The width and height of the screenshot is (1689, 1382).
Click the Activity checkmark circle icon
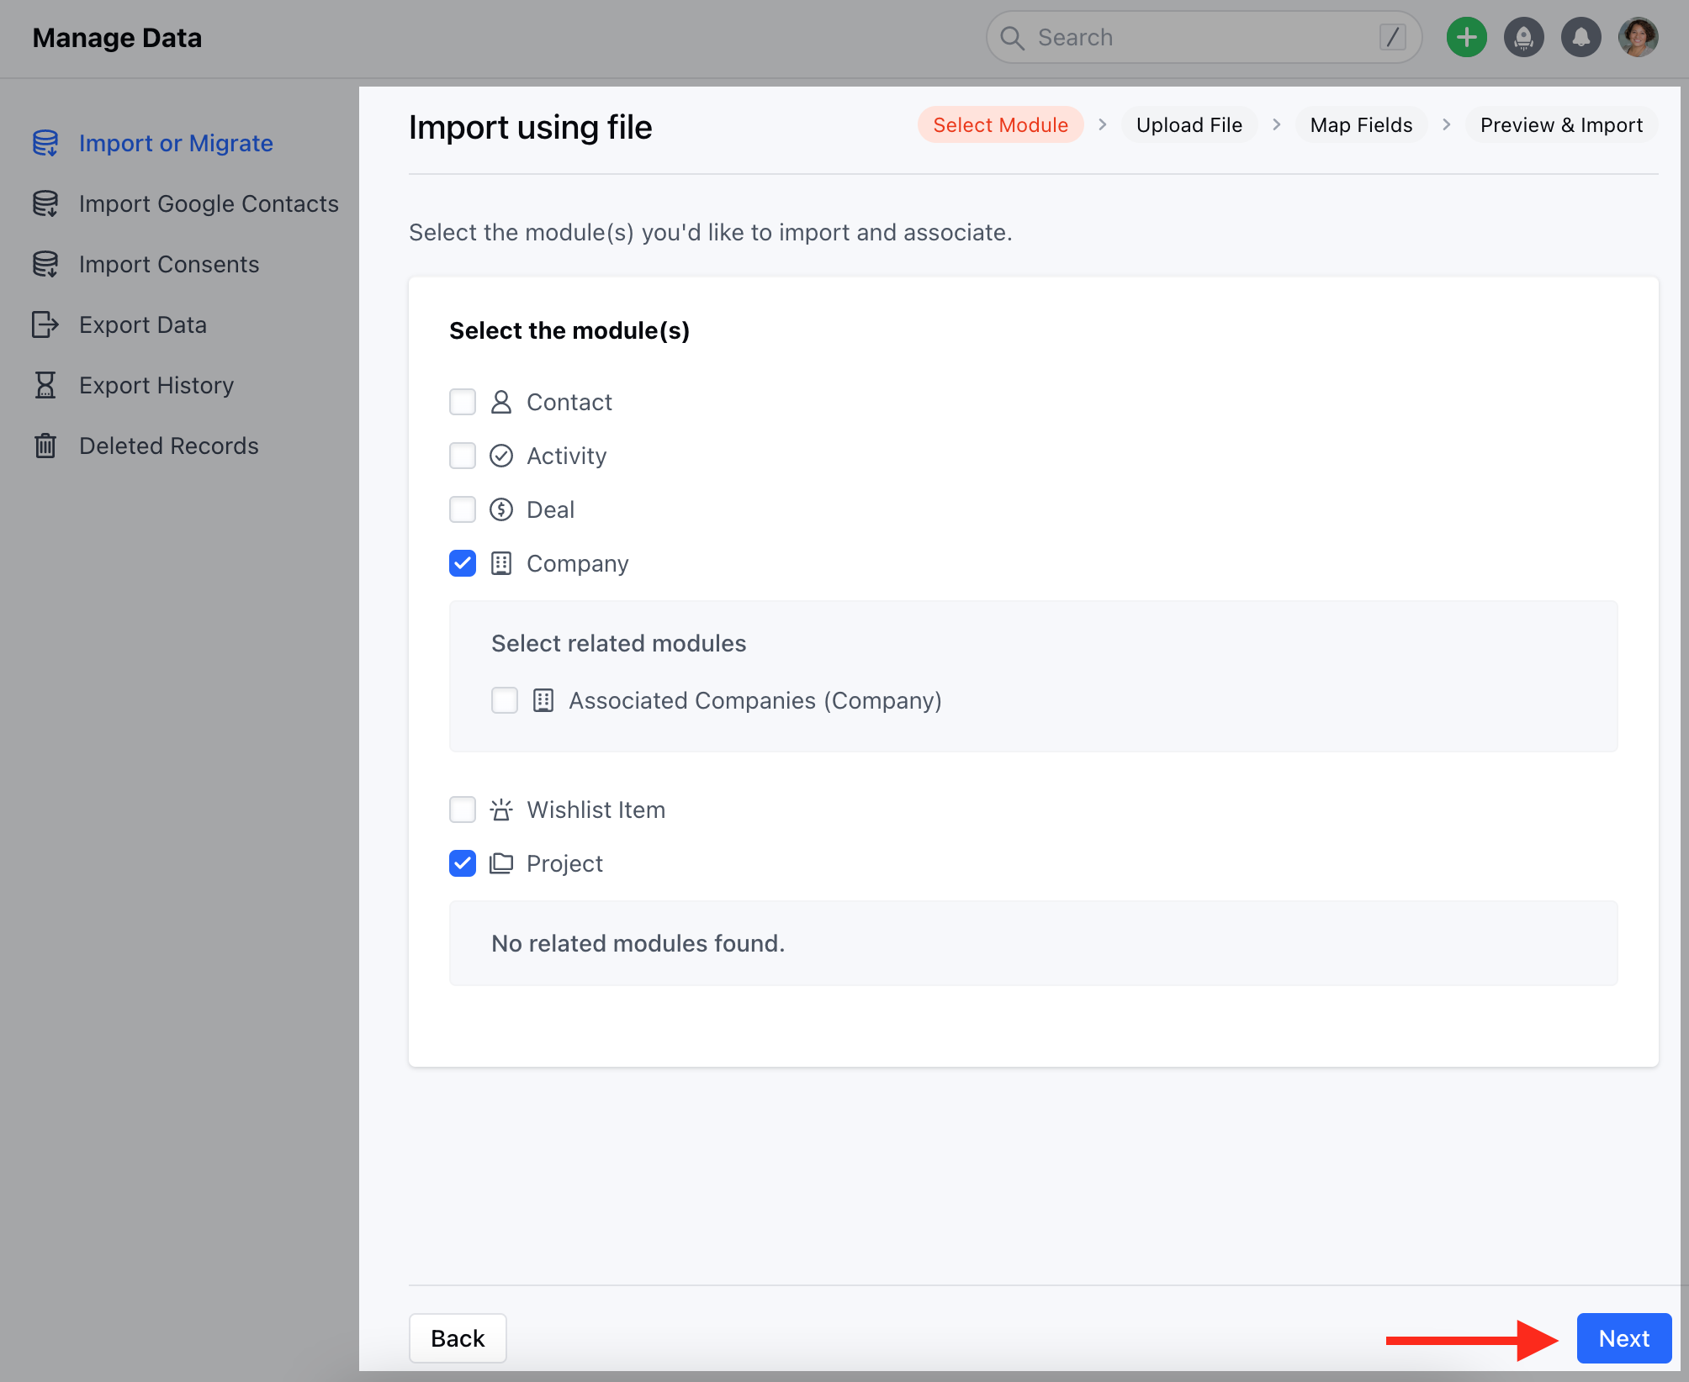(x=501, y=456)
